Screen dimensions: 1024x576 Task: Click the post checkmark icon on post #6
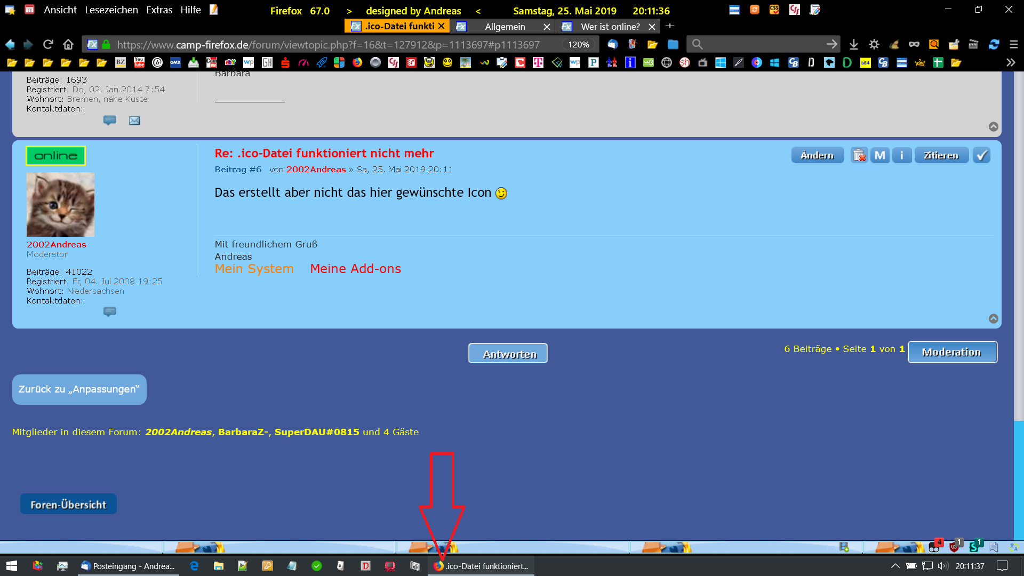[981, 155]
